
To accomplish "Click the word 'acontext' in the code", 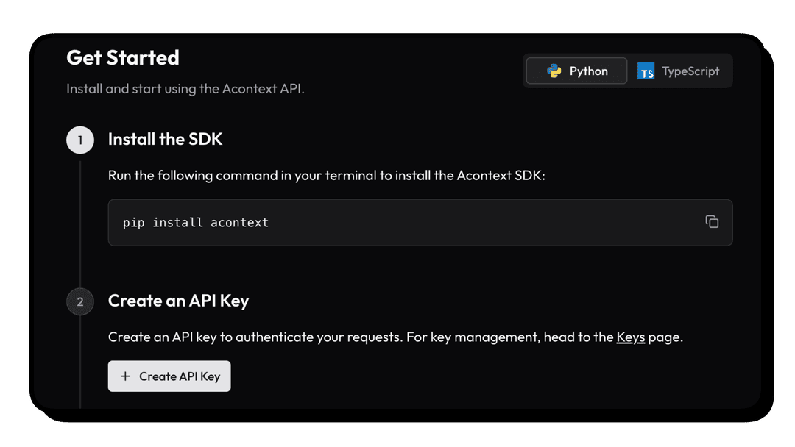I will coord(239,223).
